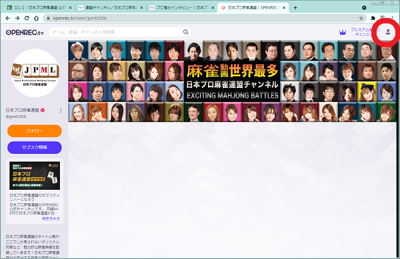The height and width of the screenshot is (259, 400).
Task: Click the premium crown icon
Action: [343, 32]
